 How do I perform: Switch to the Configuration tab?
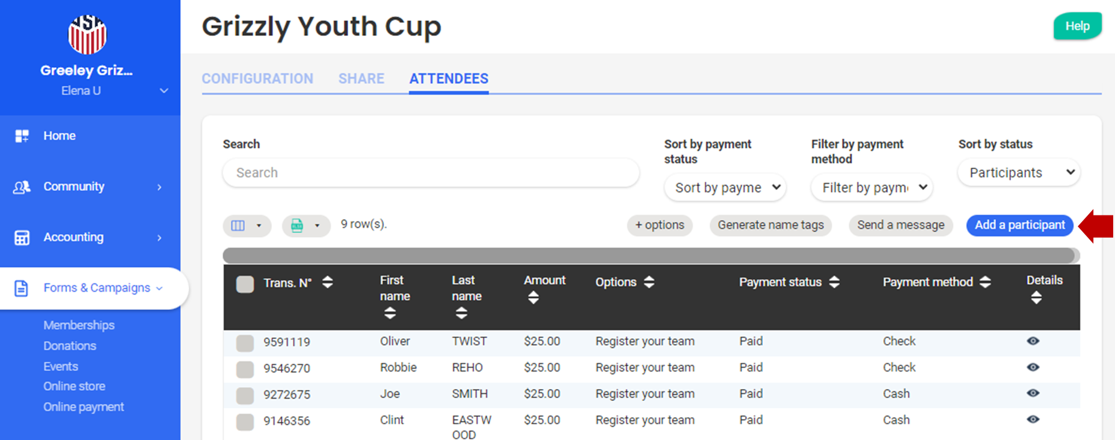257,79
